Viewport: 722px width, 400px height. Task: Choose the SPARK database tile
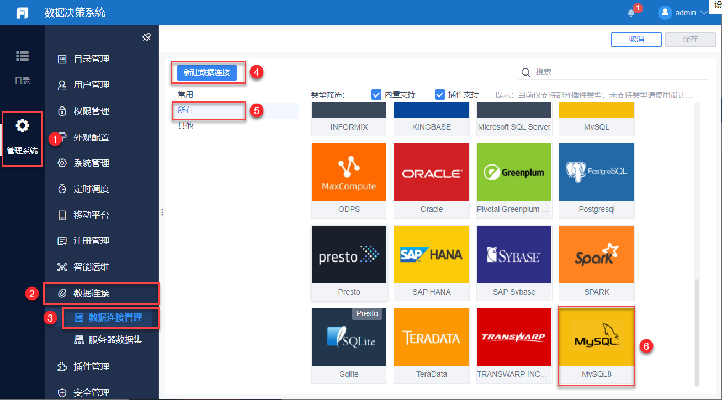click(x=597, y=263)
